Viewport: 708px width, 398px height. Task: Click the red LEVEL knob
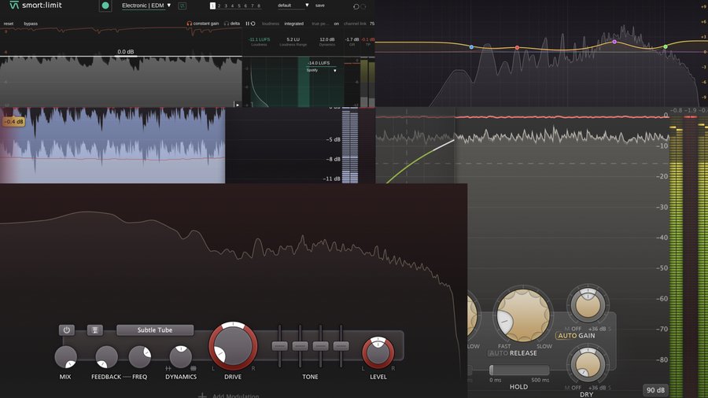[378, 352]
